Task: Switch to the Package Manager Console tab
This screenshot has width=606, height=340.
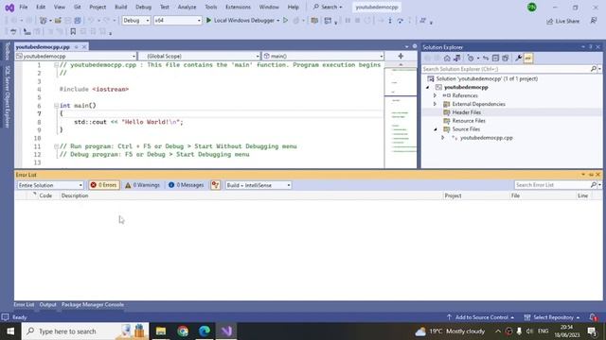Action: [x=93, y=304]
